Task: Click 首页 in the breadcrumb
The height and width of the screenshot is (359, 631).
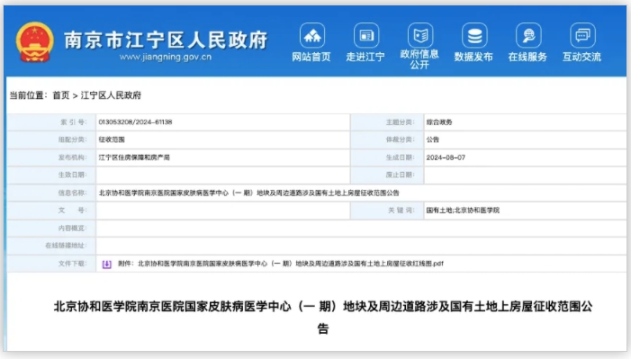Action: (61, 95)
